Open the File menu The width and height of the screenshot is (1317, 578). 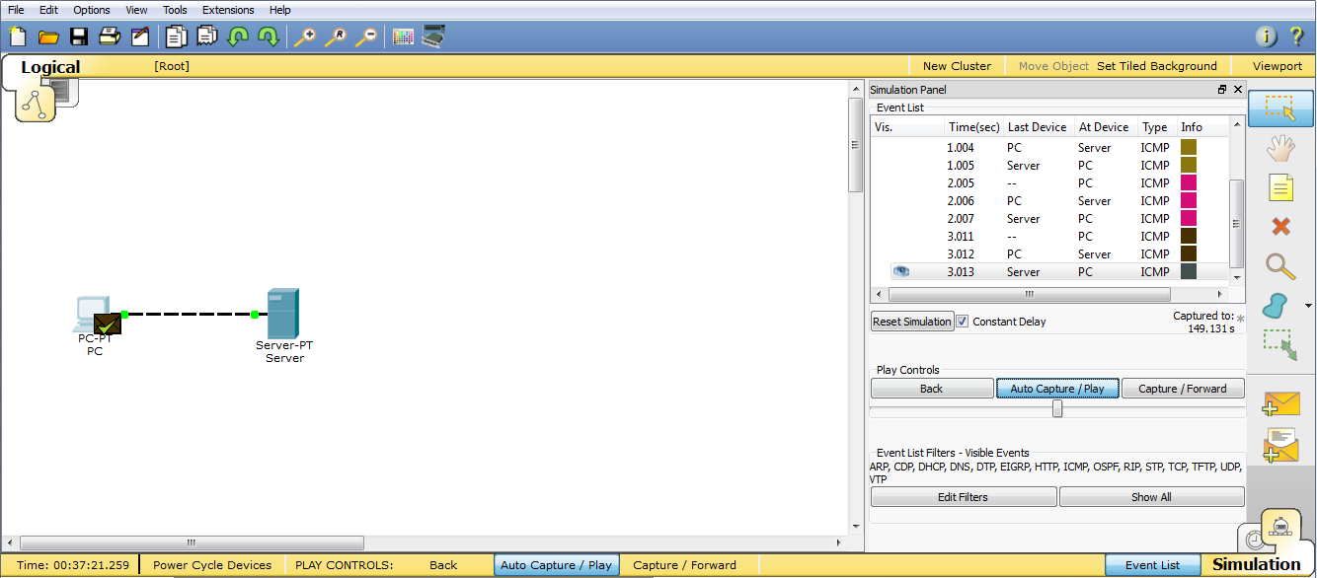point(16,10)
